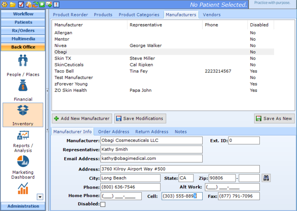Open the Financial section via the money bag icon
The image size is (297, 211).
[23, 88]
